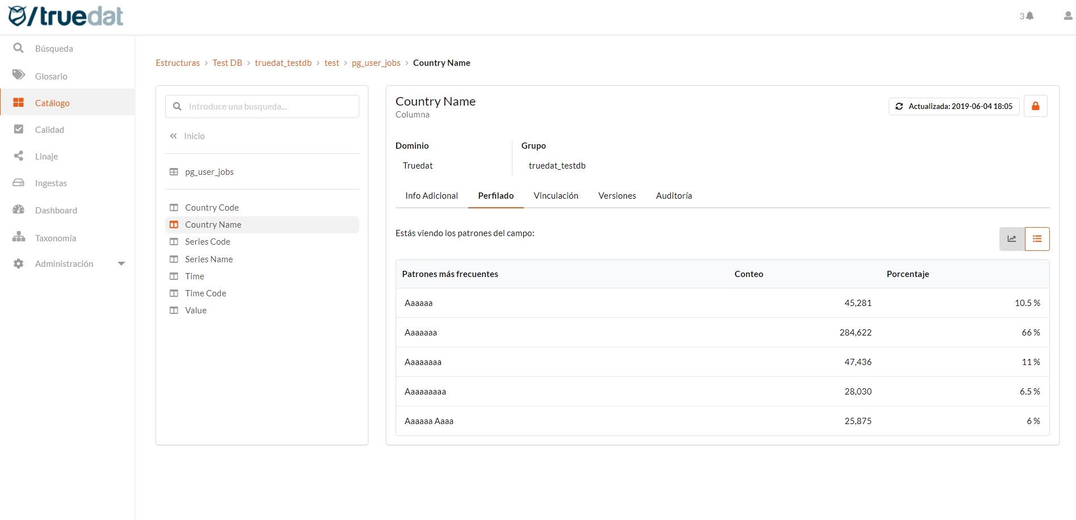Click the Actualizada refresh button
The width and height of the screenshot is (1076, 520).
(x=953, y=106)
